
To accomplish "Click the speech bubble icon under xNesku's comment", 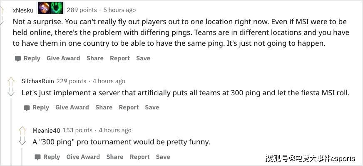I will [18, 59].
